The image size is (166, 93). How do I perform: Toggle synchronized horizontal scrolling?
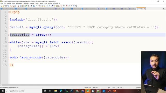(x=44, y=6)
